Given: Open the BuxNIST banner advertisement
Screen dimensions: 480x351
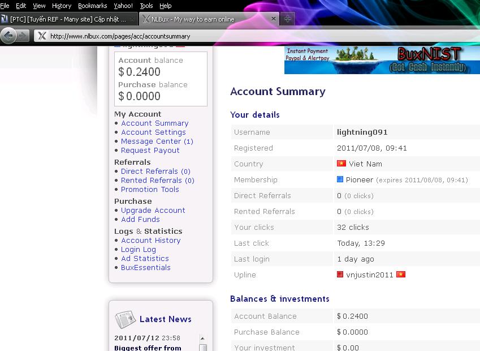Looking at the screenshot, I should pyautogui.click(x=382, y=60).
